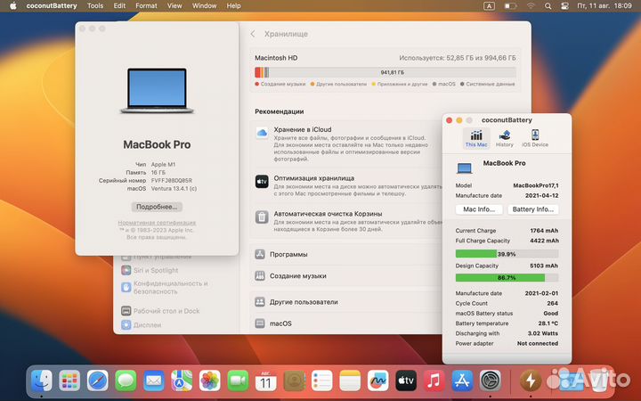Click the date and time in menu bar
Image resolution: width=641 pixels, height=401 pixels.
(604, 5)
